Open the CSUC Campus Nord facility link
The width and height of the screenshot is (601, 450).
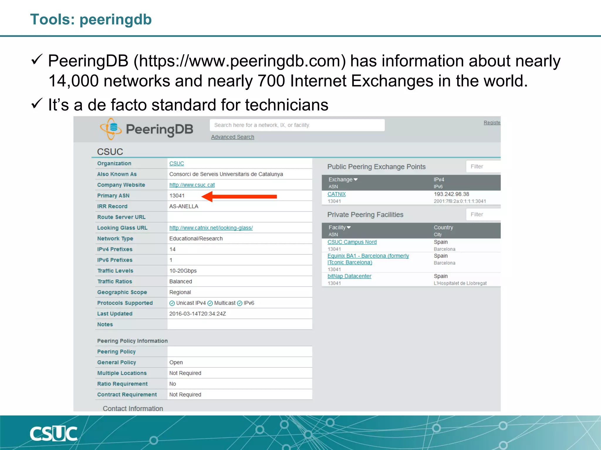(x=352, y=242)
